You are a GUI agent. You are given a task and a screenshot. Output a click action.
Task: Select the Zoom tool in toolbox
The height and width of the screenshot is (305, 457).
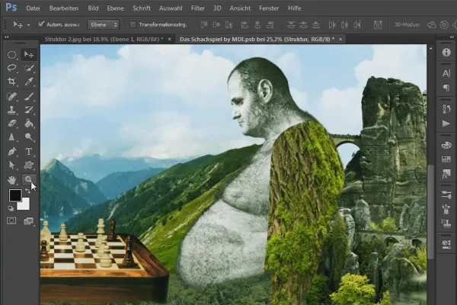coord(29,179)
